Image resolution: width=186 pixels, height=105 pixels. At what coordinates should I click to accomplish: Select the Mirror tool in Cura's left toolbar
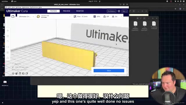pos(8,47)
